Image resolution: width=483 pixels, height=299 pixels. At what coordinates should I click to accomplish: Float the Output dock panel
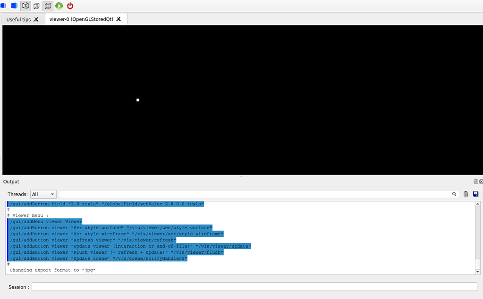tap(476, 182)
